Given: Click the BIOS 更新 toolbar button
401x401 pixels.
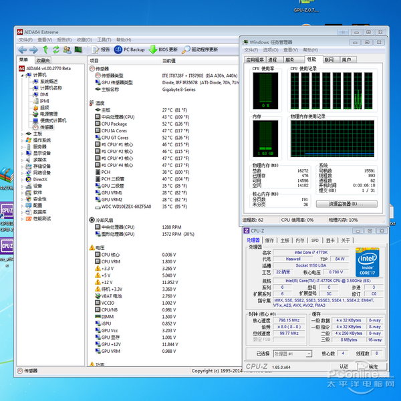Looking at the screenshot, I should [x=164, y=49].
